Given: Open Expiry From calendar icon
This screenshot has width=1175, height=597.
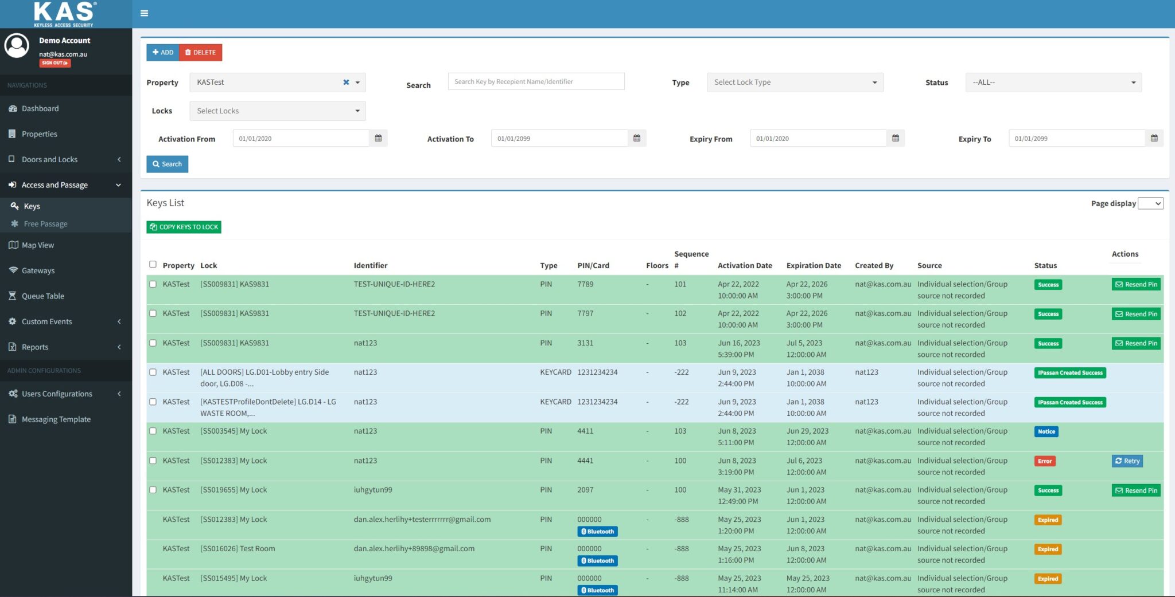Looking at the screenshot, I should [896, 138].
